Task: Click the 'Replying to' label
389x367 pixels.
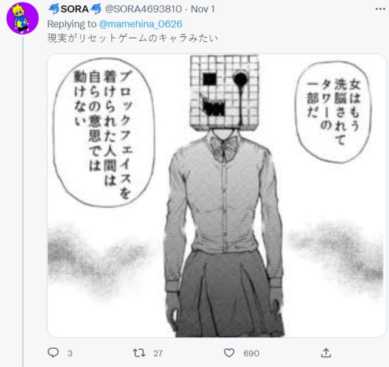Action: click(x=72, y=24)
